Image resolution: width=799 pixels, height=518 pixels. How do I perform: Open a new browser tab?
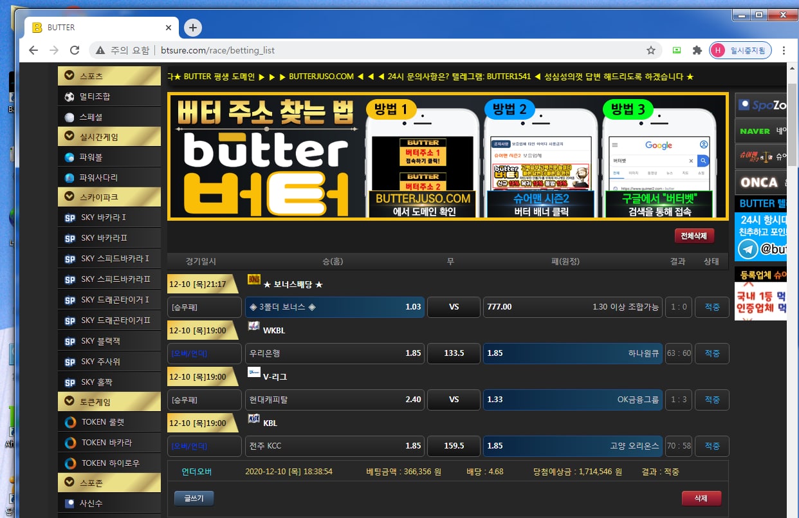tap(192, 28)
